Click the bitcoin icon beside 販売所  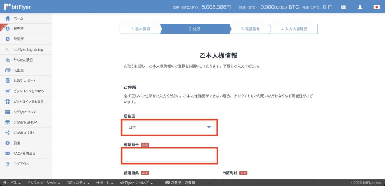click(8, 28)
